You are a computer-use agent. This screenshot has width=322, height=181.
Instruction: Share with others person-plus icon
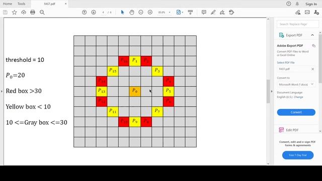click(316, 12)
